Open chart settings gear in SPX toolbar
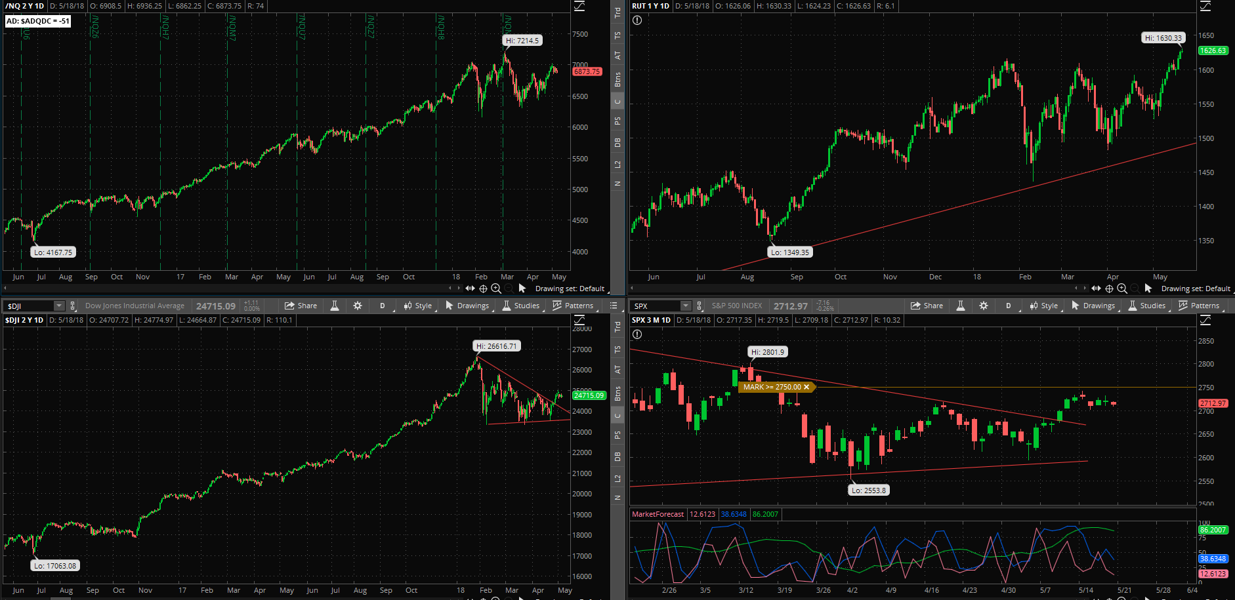The height and width of the screenshot is (600, 1235). 984,306
